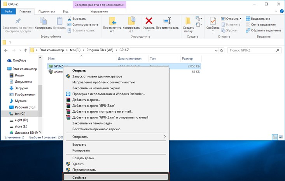This screenshot has height=181, width=285.
Task: Collapse the ribbon with the chevron
Action: 276,11
